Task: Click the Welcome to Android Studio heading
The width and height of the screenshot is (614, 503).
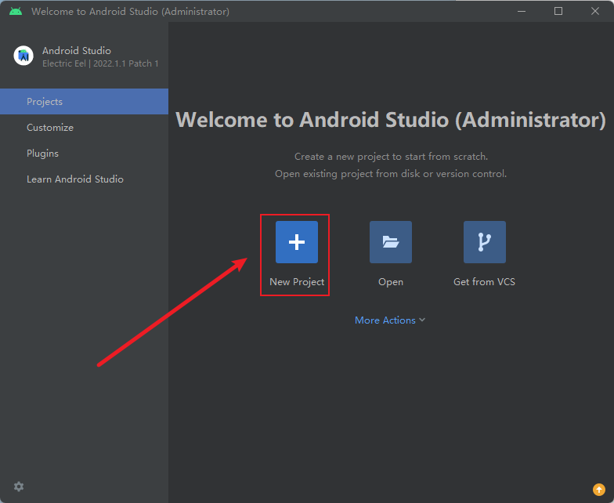Action: [391, 120]
